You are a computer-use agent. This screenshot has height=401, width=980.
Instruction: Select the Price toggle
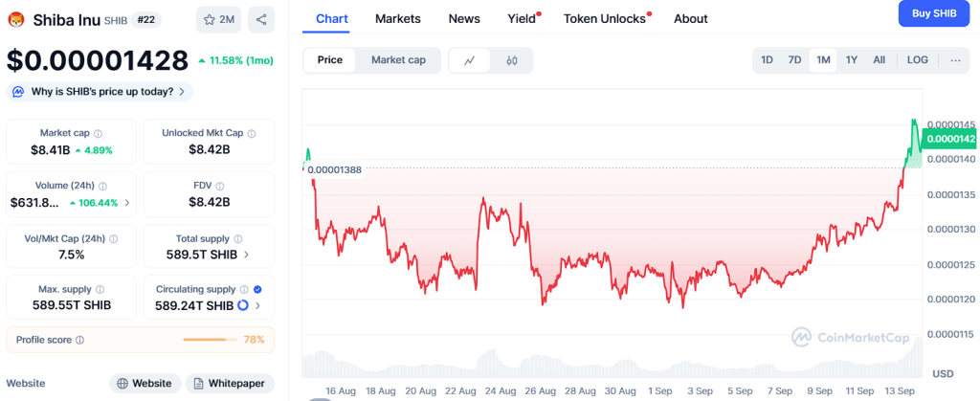(x=330, y=60)
